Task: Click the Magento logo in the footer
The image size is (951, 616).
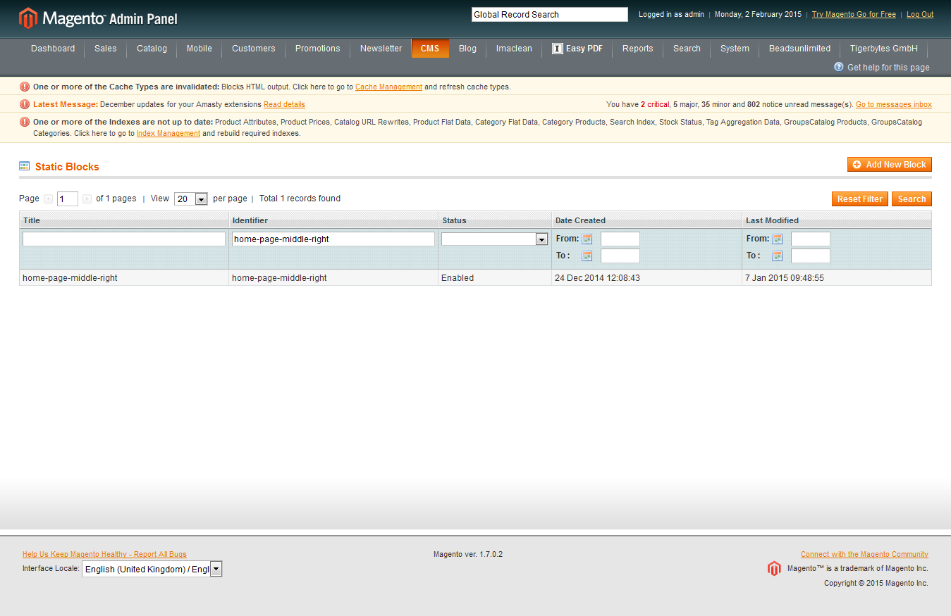Action: pos(774,569)
